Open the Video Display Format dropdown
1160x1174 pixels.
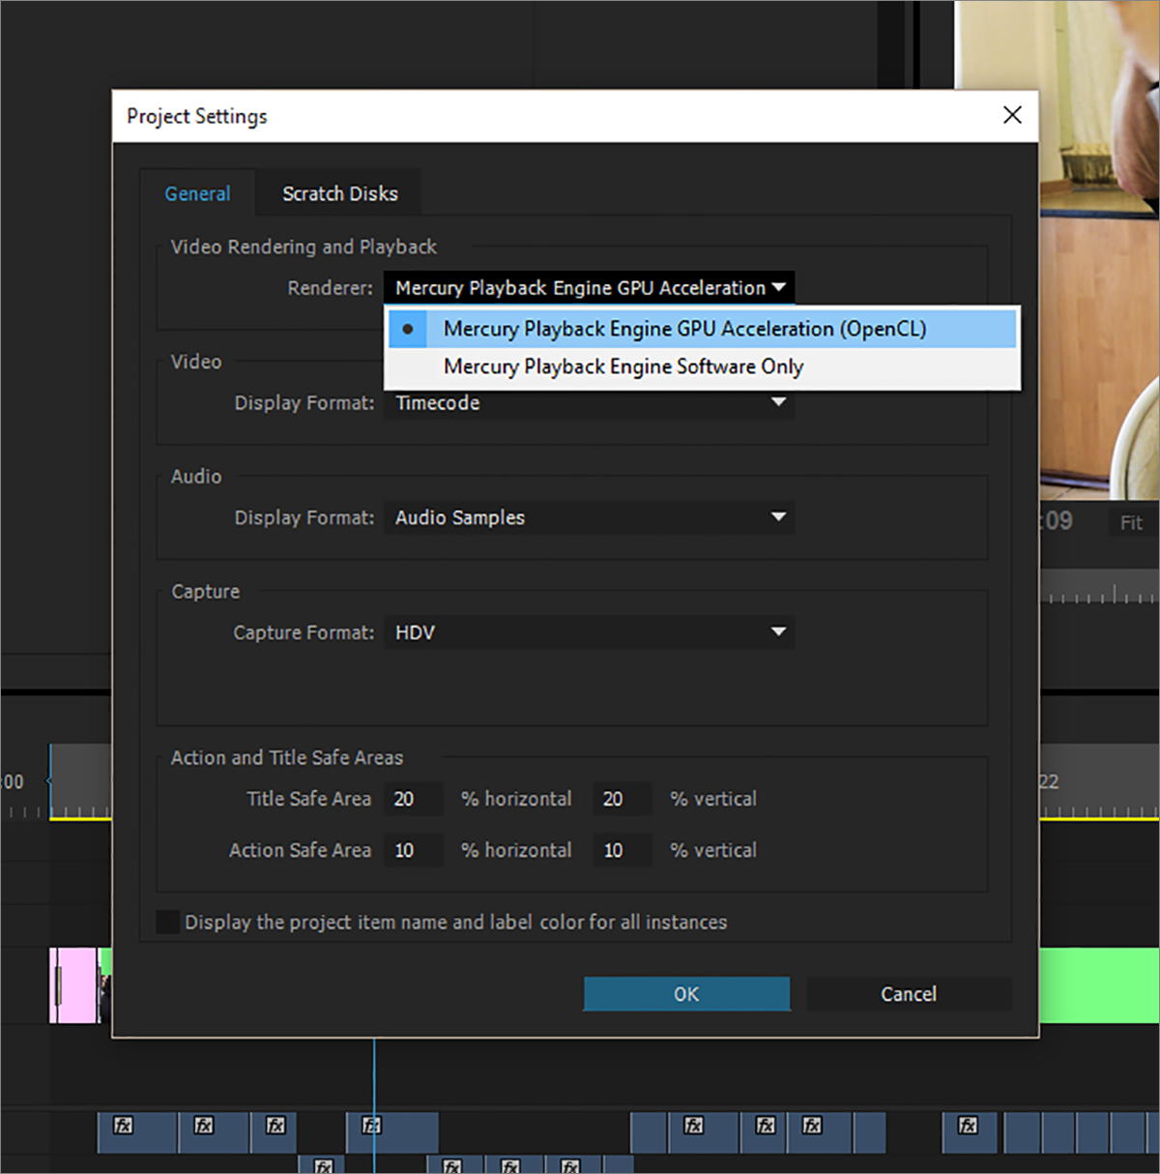point(589,403)
